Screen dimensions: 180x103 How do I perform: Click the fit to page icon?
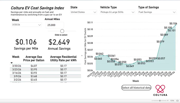click(x=177, y=101)
